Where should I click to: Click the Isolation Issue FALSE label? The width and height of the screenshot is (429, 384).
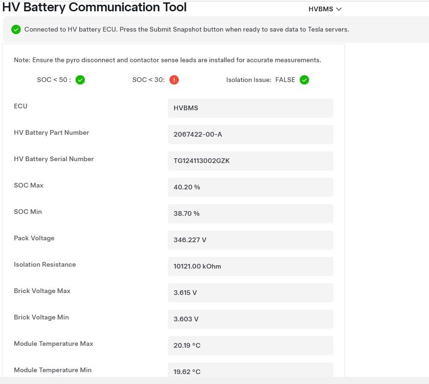[261, 80]
